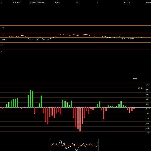
Task: Click the overlapping 15.07 MR value label
Action: click(x=140, y=88)
